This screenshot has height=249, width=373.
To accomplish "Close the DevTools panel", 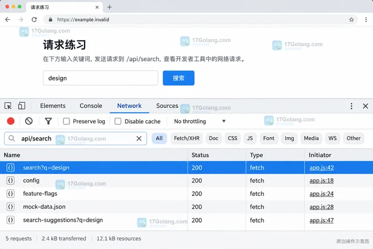I will (x=365, y=106).
